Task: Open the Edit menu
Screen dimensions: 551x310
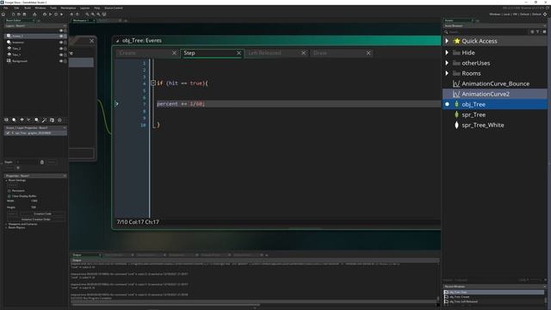Action: click(16, 8)
